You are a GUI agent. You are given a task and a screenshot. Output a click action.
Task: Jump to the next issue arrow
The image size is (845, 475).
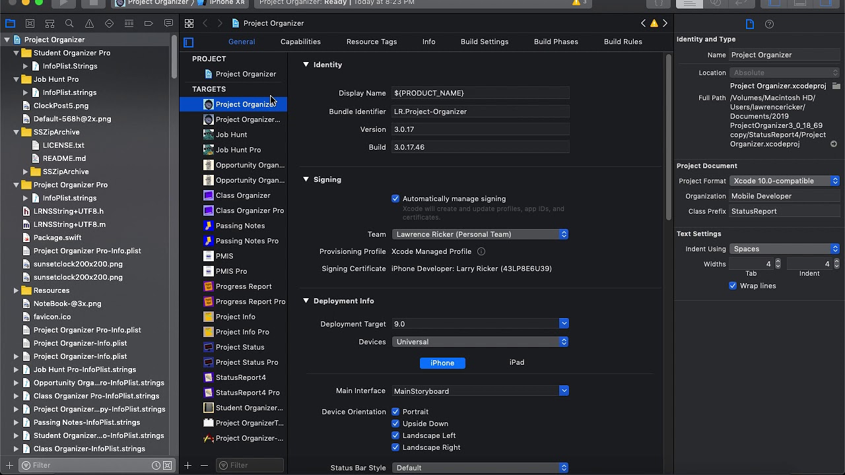(x=665, y=23)
